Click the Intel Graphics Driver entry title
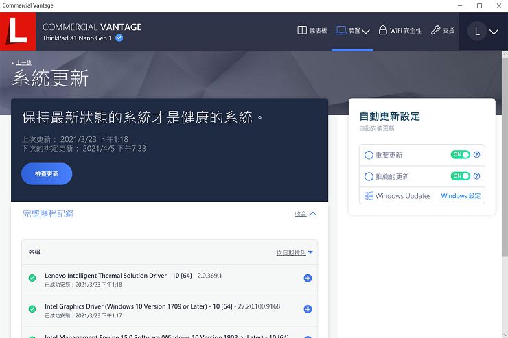 162,306
